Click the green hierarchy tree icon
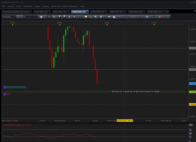This screenshot has height=142, width=196. 165,17
